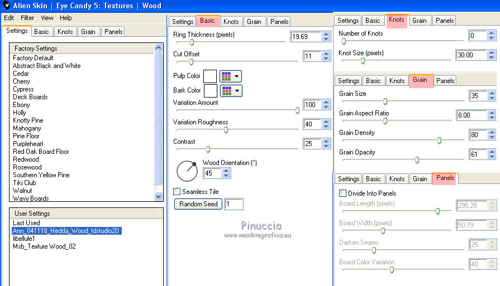This screenshot has height=286, width=500.
Task: Click Knot Size slider handle
Action: click(363, 61)
